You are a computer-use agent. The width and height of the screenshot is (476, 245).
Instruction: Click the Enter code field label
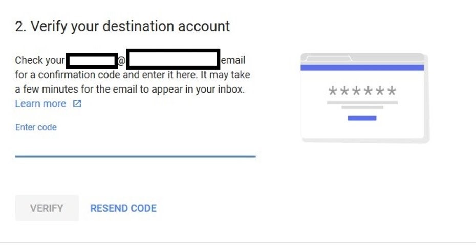click(x=36, y=127)
